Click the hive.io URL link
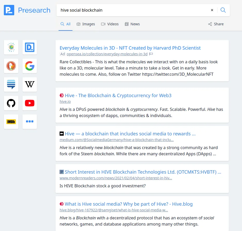 pyautogui.click(x=65, y=102)
